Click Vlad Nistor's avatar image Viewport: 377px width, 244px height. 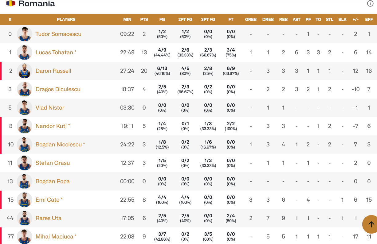pyautogui.click(x=25, y=108)
